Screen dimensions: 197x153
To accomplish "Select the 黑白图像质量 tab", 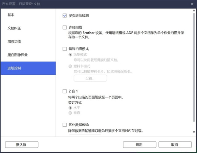I will pyautogui.click(x=18, y=55).
